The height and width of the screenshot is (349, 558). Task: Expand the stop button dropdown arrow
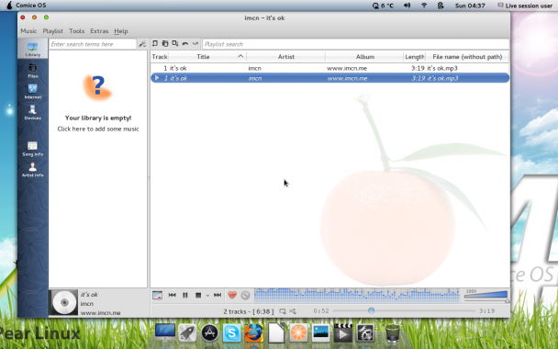click(207, 296)
